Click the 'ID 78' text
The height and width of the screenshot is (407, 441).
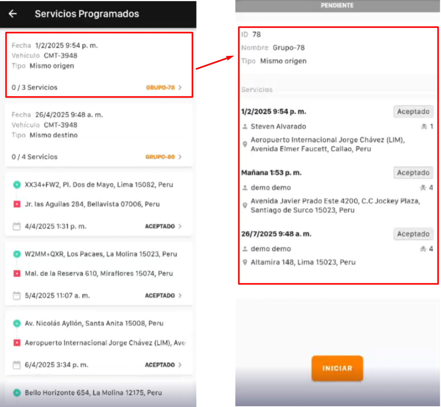point(251,35)
